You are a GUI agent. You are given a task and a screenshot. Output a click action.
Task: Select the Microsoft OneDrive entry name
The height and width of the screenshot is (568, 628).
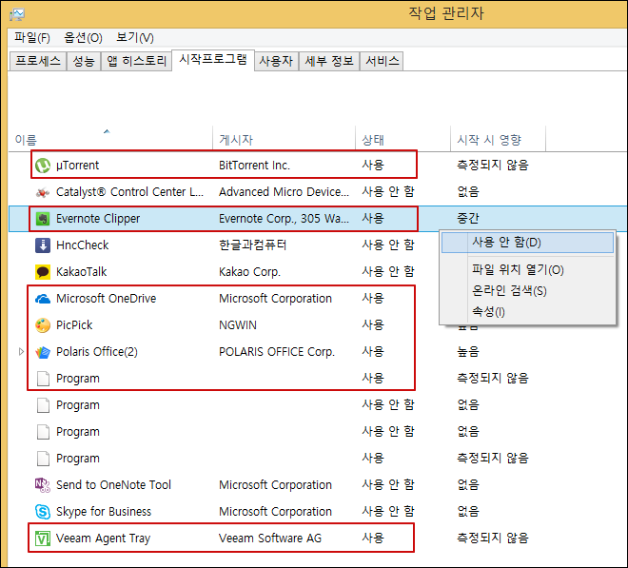click(x=107, y=299)
